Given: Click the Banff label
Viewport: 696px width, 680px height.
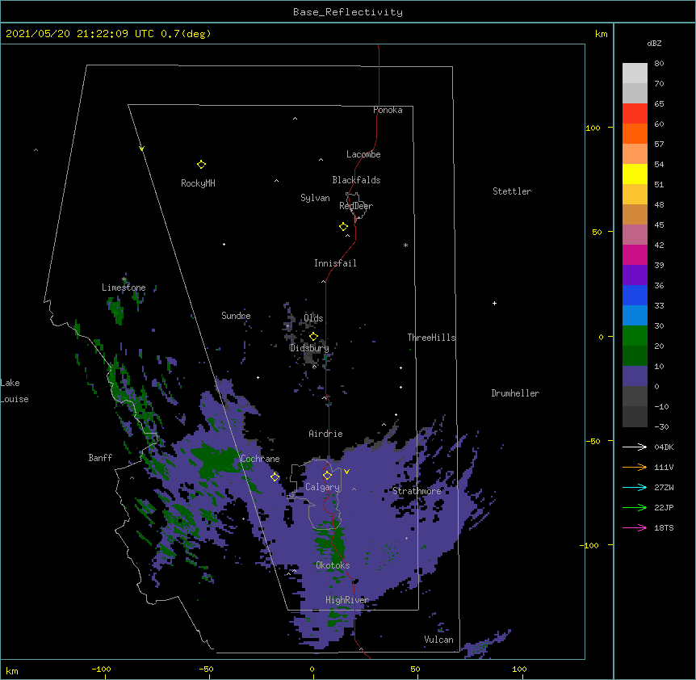Looking at the screenshot, I should (100, 458).
